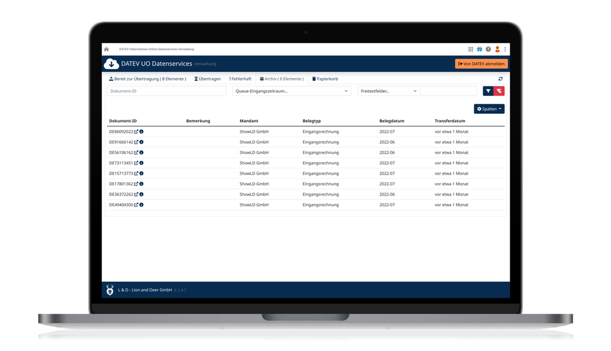Show info for DE91666142

(141, 142)
